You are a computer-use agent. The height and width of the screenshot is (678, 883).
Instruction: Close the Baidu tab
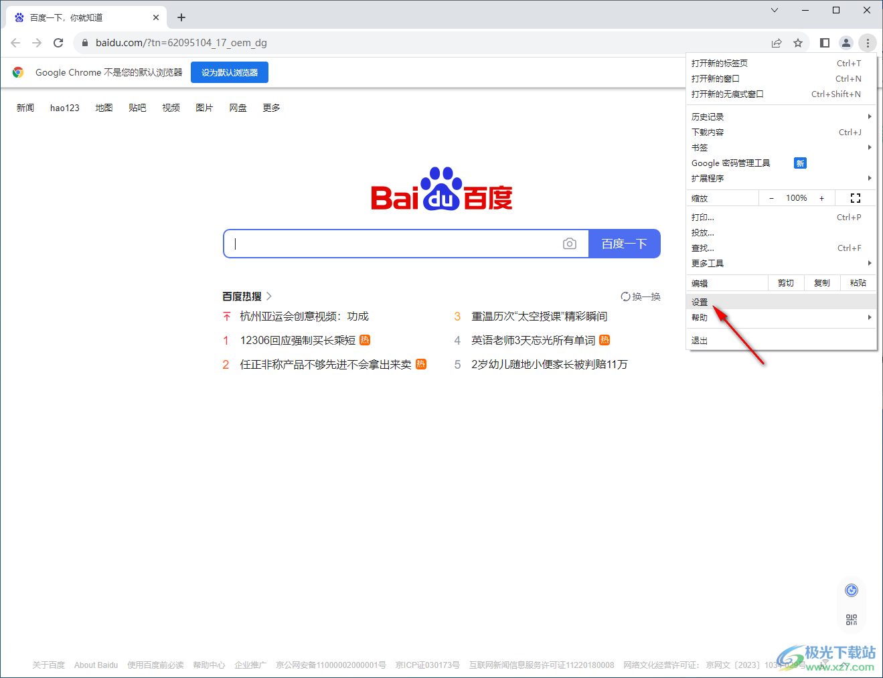[x=156, y=17]
